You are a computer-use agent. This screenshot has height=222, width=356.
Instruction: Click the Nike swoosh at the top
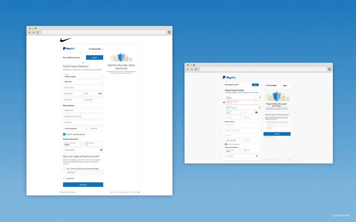tap(66, 39)
